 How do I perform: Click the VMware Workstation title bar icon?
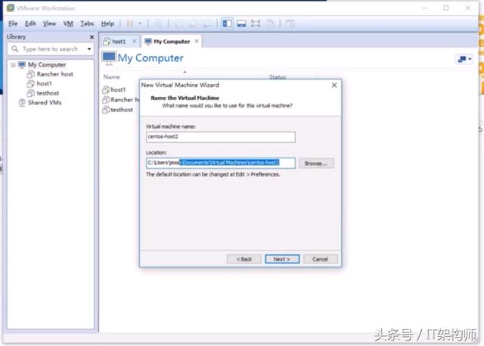[11, 8]
